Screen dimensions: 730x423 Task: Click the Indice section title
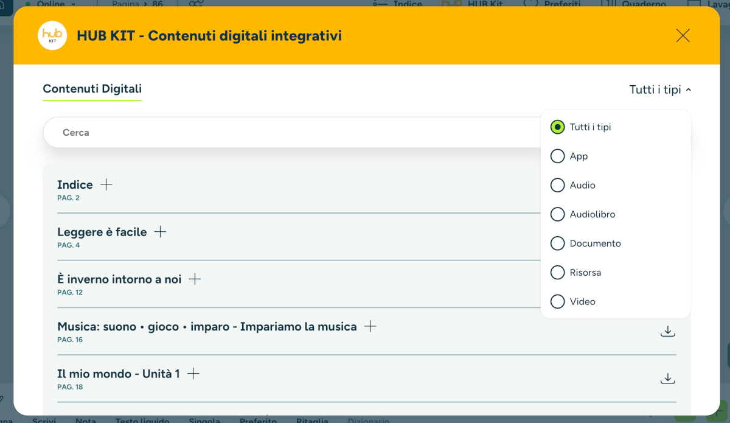click(x=75, y=184)
